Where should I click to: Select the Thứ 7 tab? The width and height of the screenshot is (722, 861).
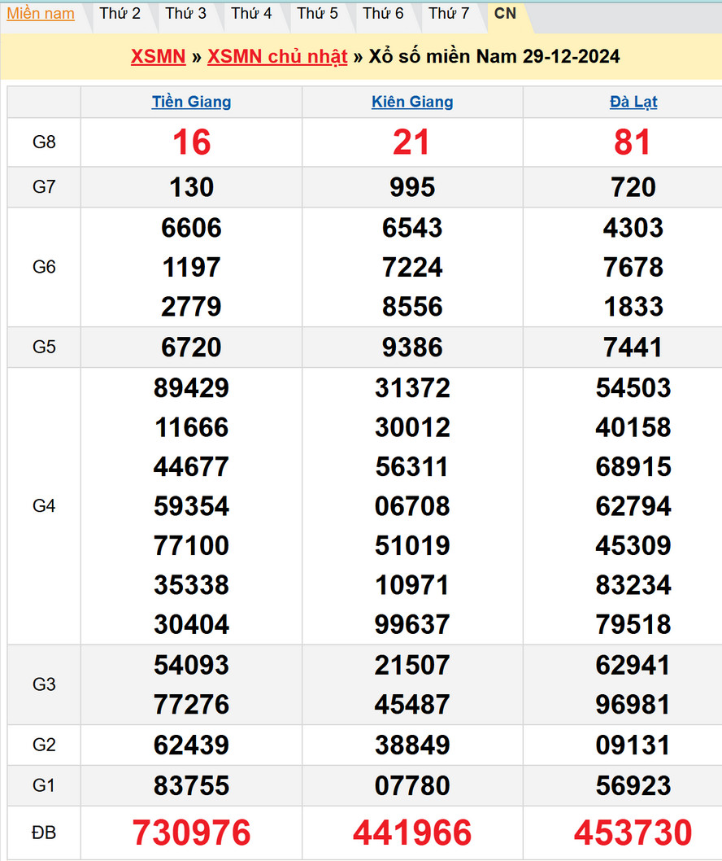[449, 14]
